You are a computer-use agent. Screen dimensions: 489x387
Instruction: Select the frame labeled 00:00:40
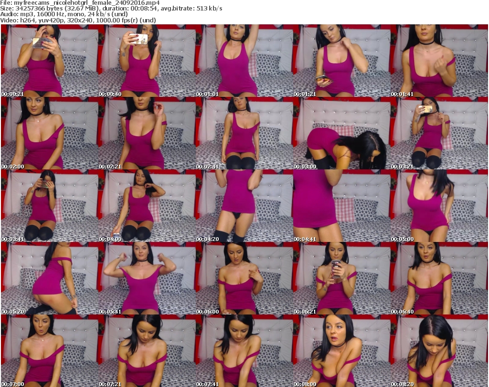point(147,61)
